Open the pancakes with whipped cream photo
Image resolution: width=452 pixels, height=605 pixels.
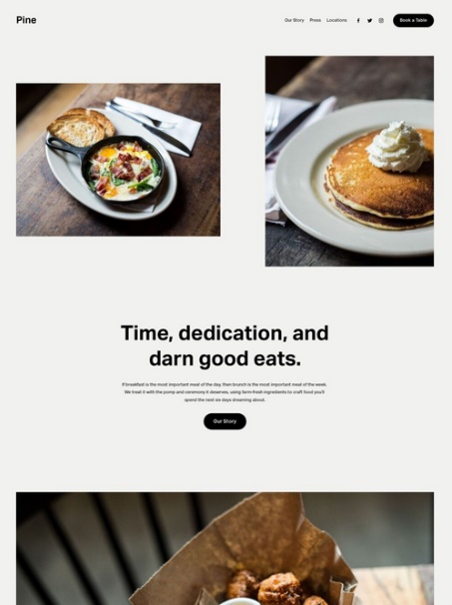[x=349, y=162]
